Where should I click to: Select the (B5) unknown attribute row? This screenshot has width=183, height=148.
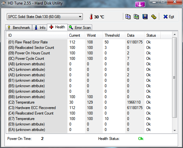90,86
